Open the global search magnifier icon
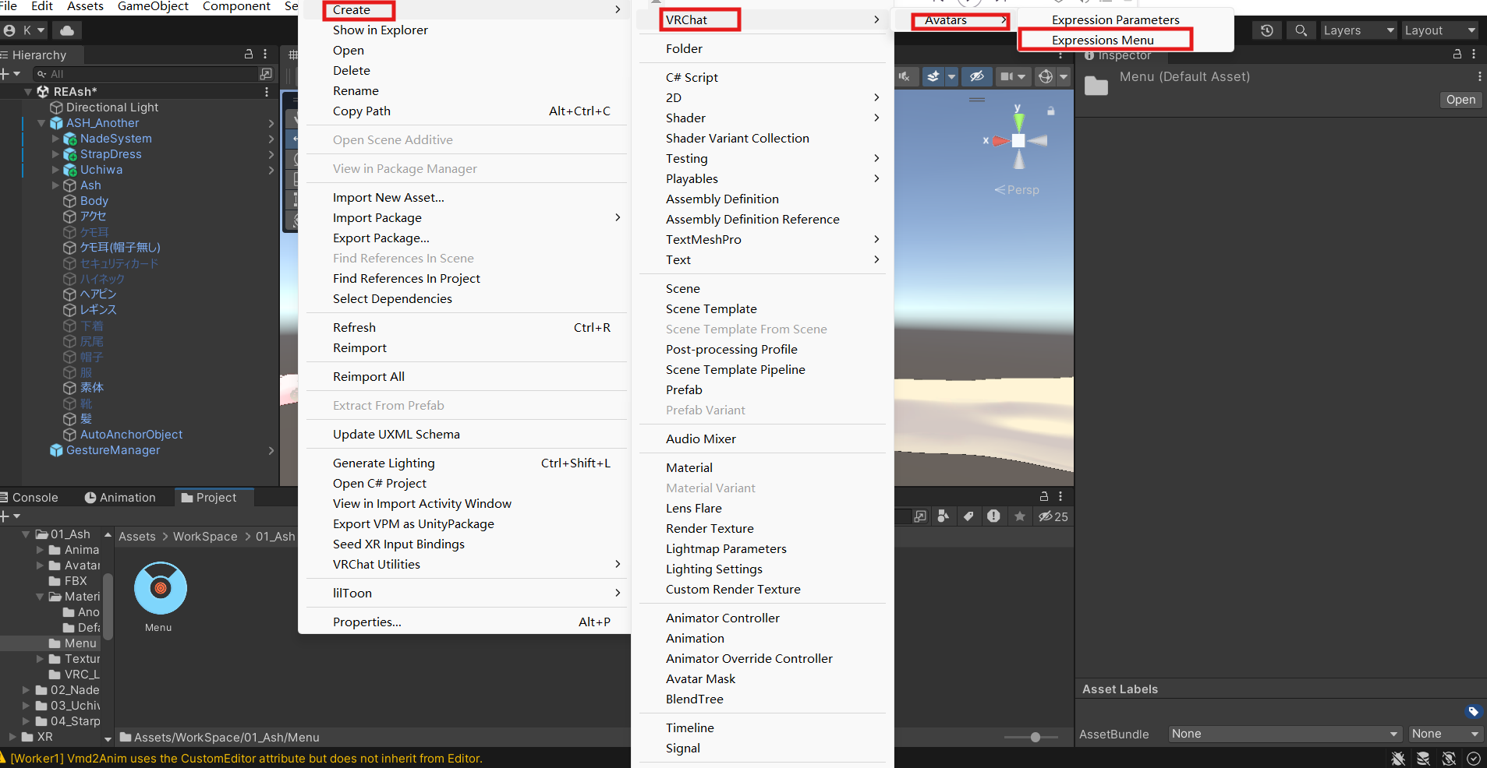This screenshot has width=1487, height=768. 1301,30
